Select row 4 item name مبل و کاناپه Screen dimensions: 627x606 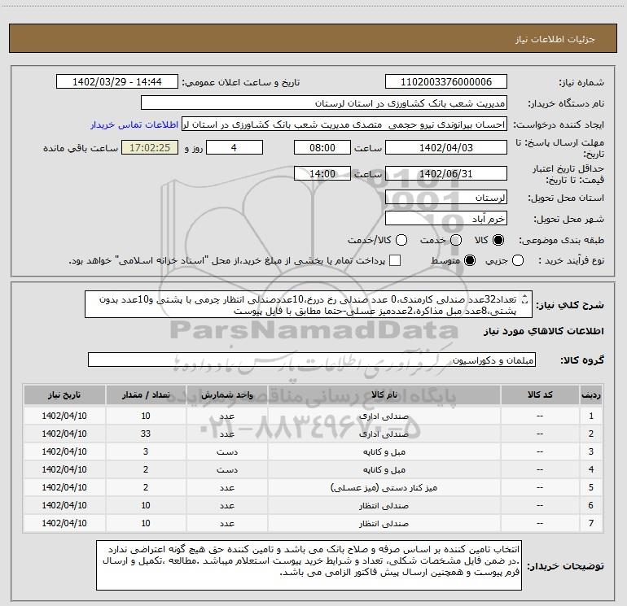click(384, 470)
